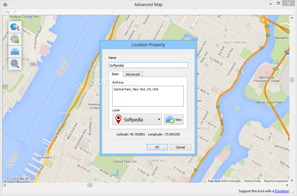Screen dimensions: 297x196
Task: Confirm with the OK button
Action: [x=157, y=147]
